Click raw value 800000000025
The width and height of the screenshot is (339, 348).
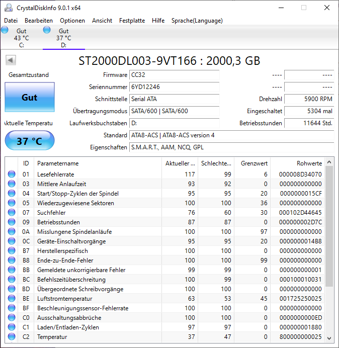coord(300,336)
